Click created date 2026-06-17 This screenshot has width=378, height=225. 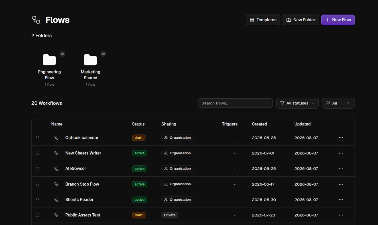click(263, 184)
